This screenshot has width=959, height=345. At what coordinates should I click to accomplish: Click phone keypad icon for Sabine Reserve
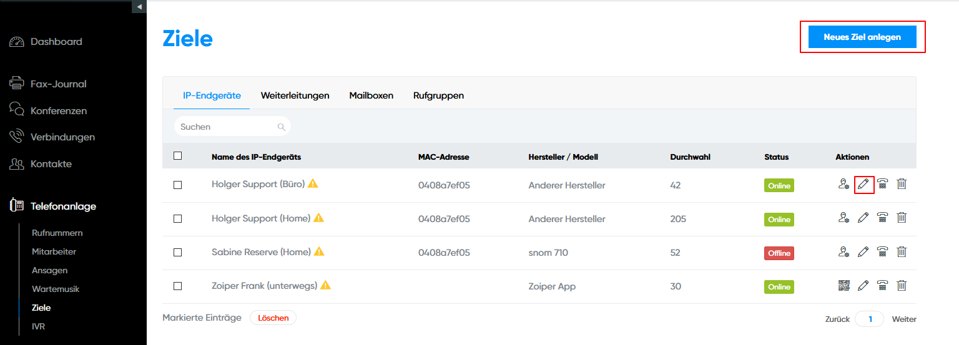point(883,252)
